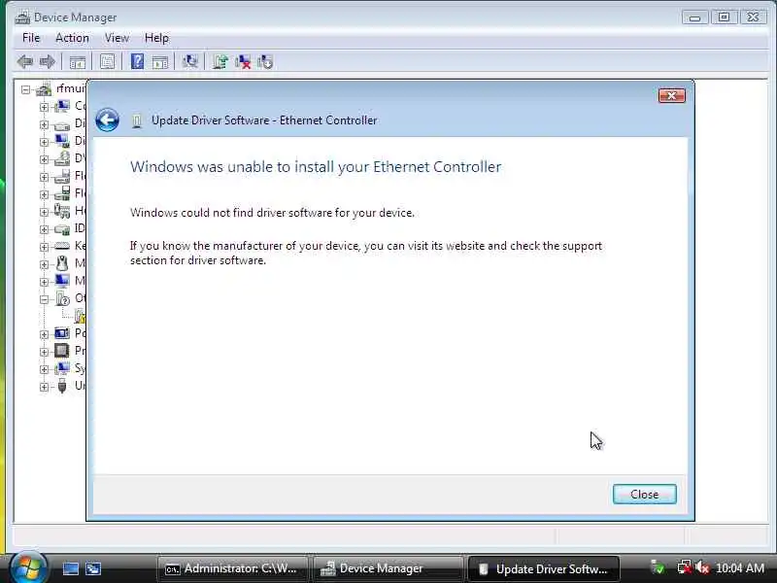This screenshot has width=777, height=583.
Task: Expand the System devices tree node
Action: [44, 369]
